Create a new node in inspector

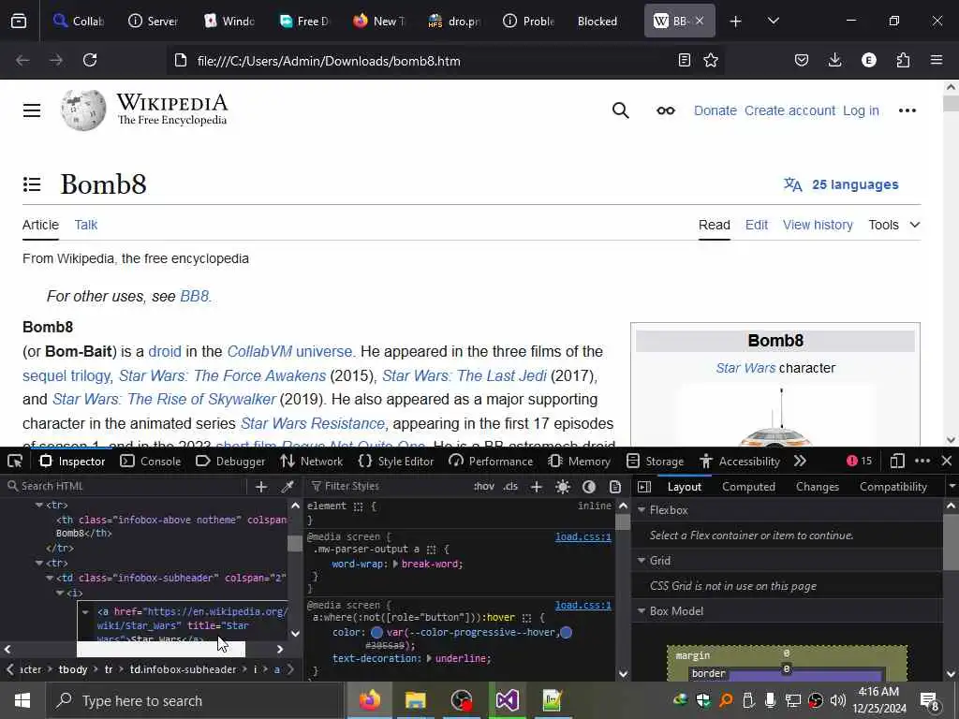pyautogui.click(x=261, y=487)
